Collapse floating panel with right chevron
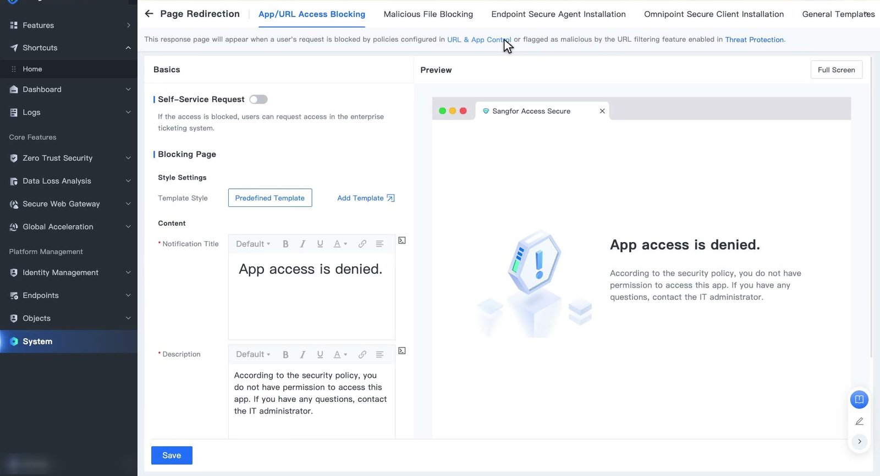The image size is (880, 476). click(859, 441)
